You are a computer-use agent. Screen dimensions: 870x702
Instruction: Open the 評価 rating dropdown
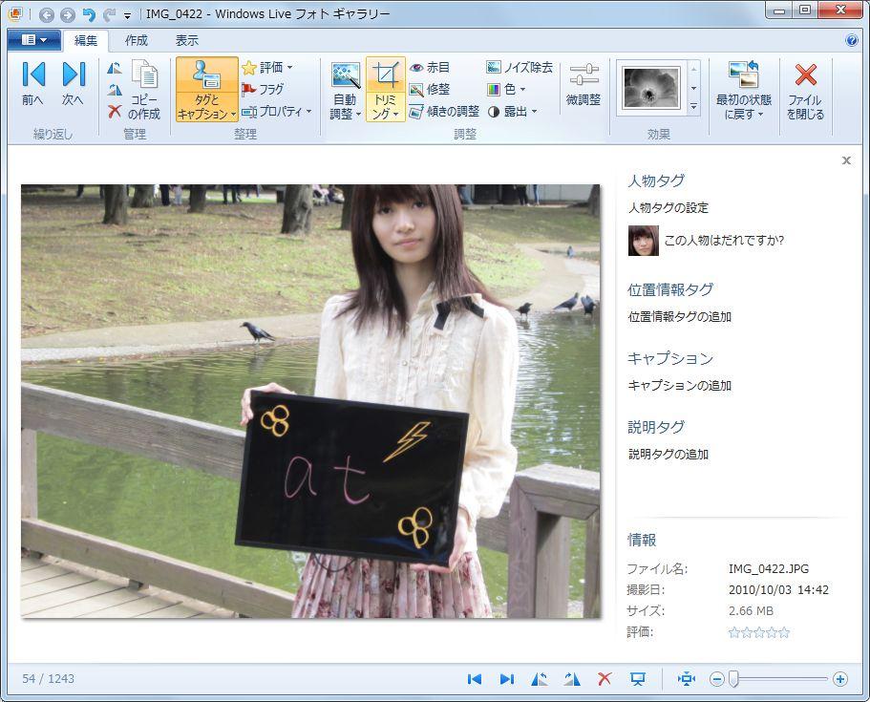tap(266, 68)
